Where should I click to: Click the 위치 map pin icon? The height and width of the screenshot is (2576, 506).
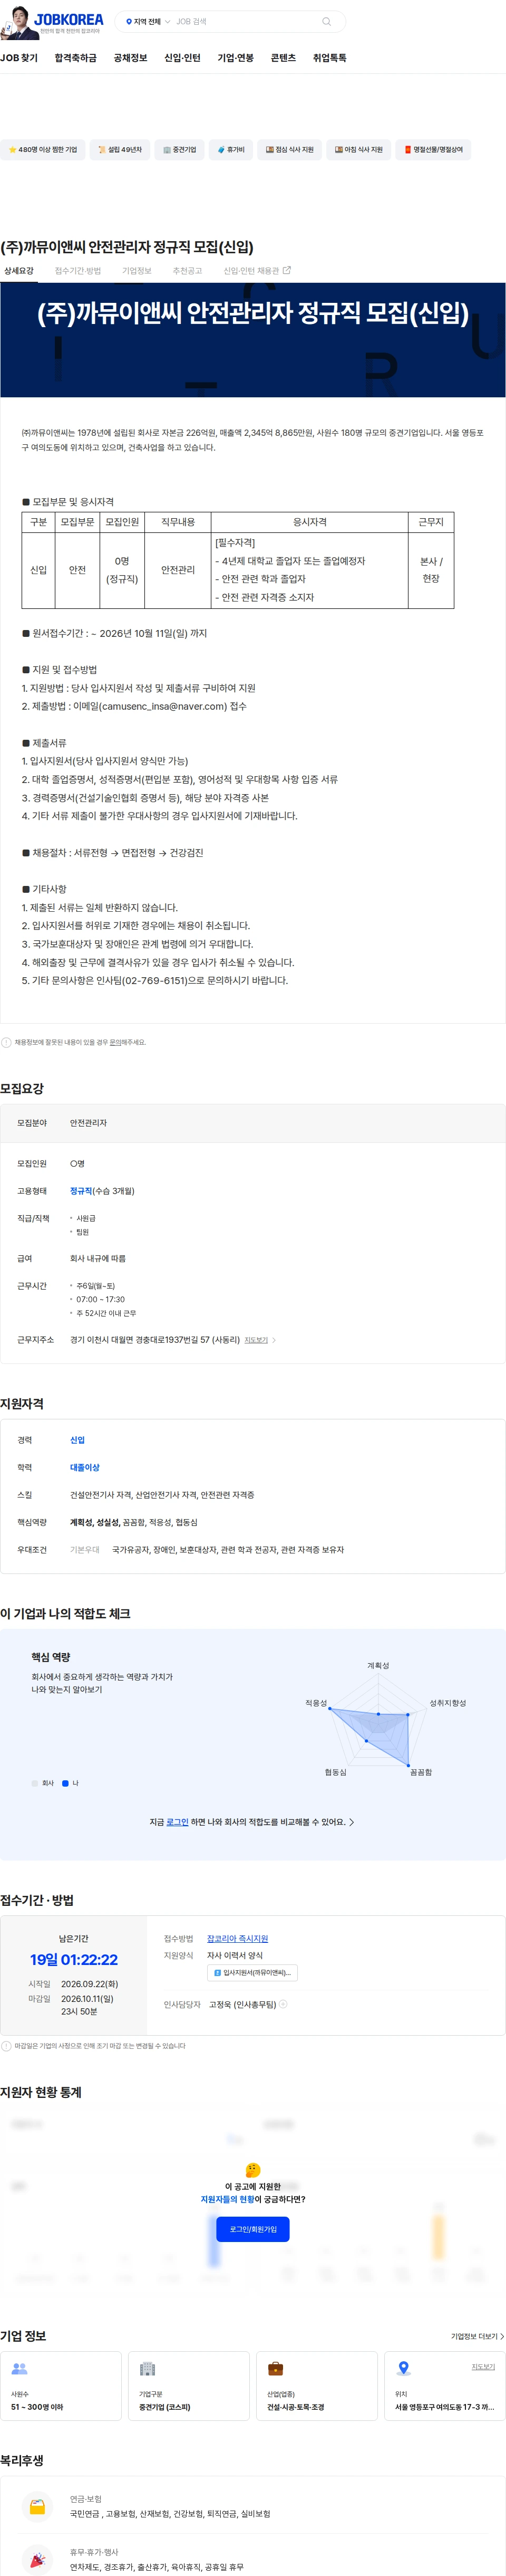403,2369
